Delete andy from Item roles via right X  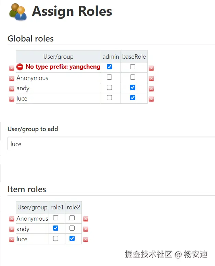86,229
